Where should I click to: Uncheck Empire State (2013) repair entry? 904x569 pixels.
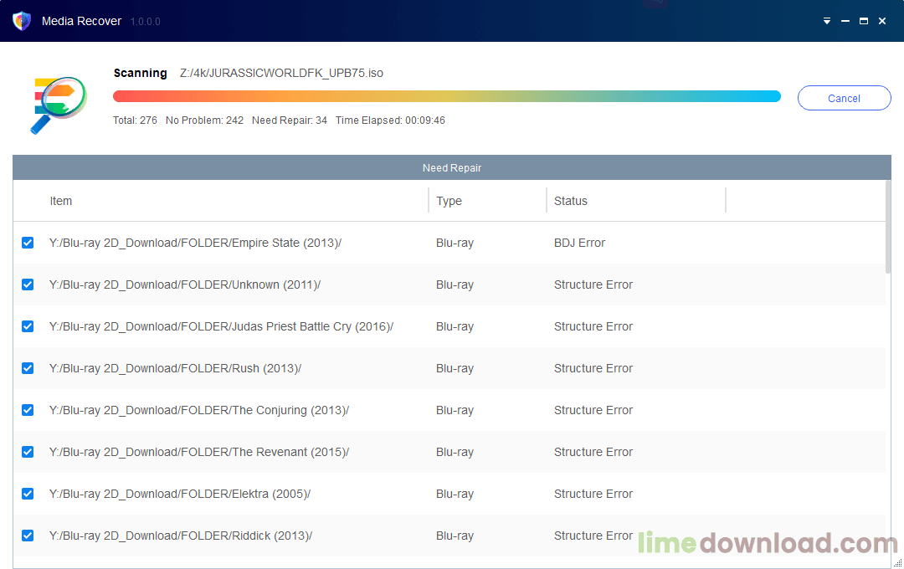(28, 243)
